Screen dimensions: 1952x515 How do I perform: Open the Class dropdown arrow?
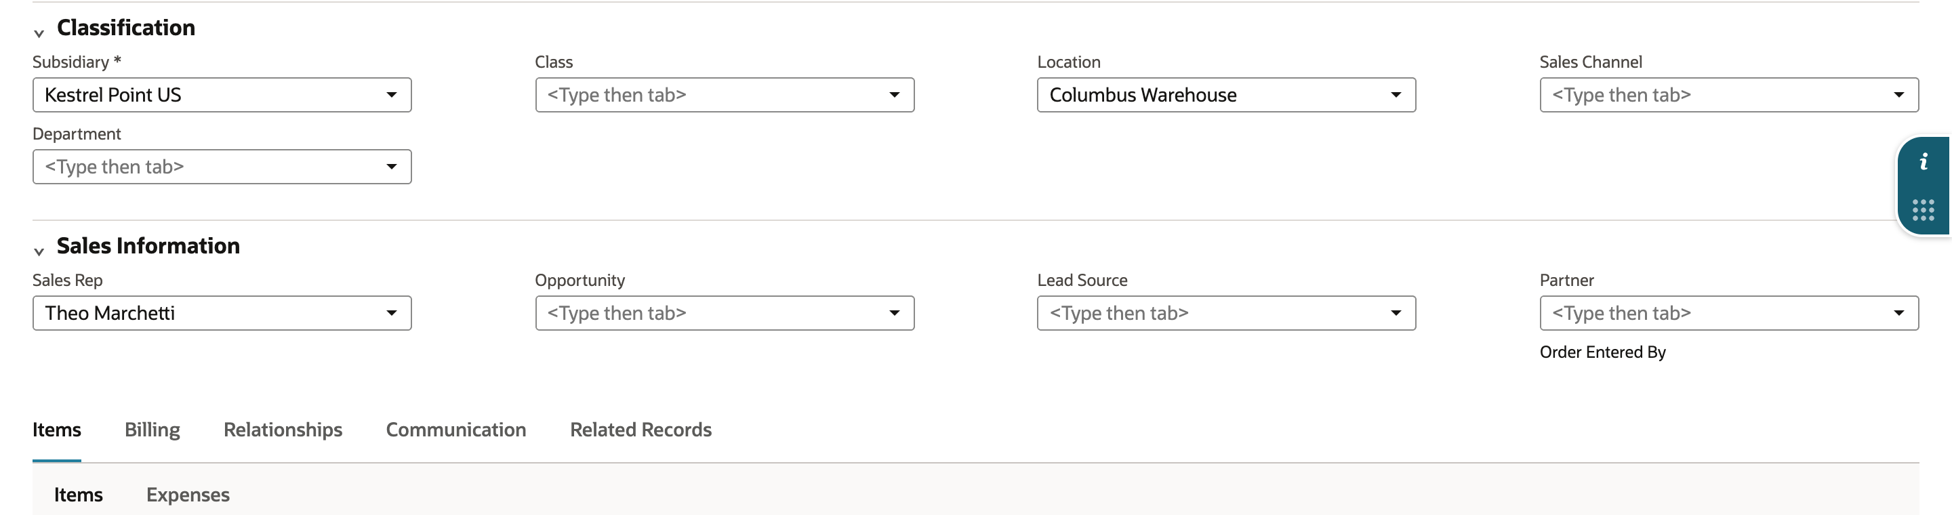pyautogui.click(x=894, y=95)
